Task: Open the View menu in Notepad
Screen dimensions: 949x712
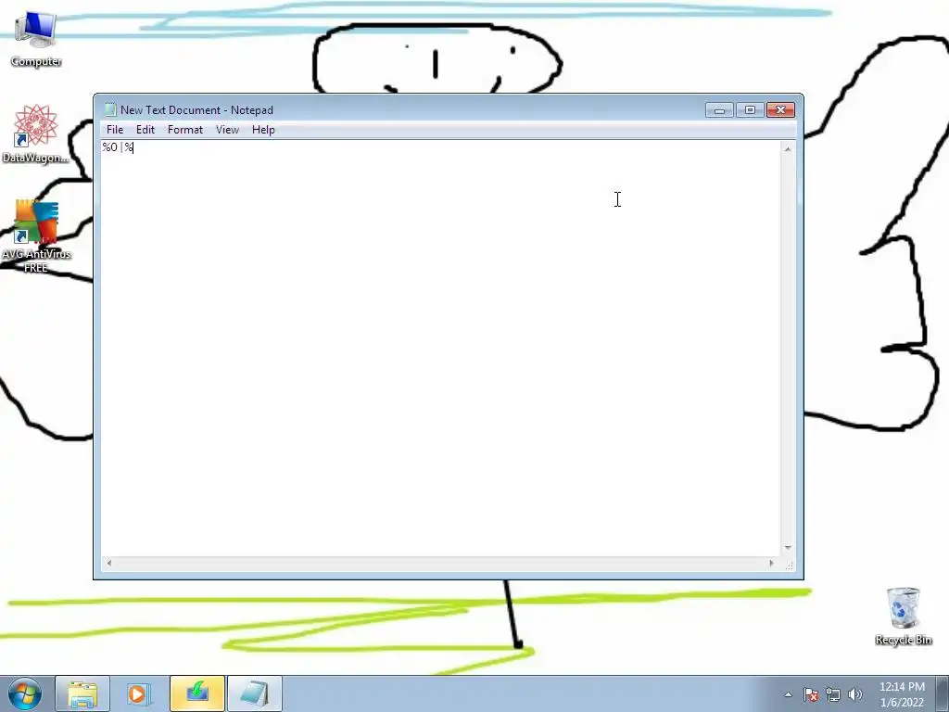Action: tap(228, 130)
